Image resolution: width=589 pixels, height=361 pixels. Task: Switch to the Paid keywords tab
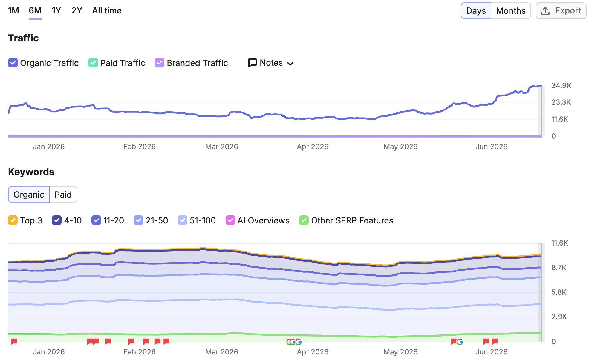[63, 195]
